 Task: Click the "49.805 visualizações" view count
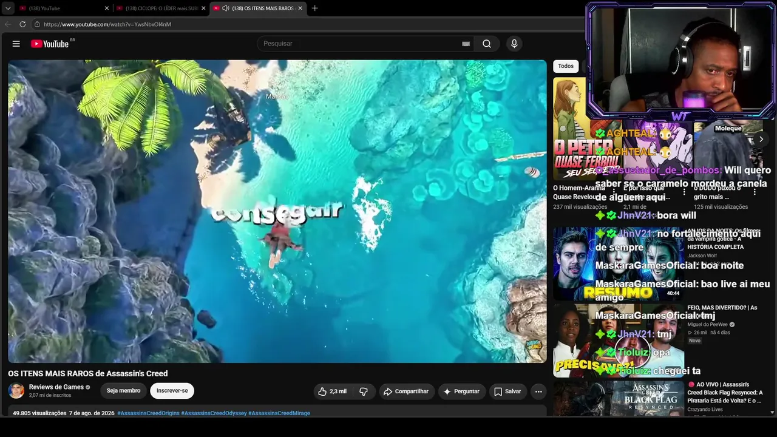(39, 413)
